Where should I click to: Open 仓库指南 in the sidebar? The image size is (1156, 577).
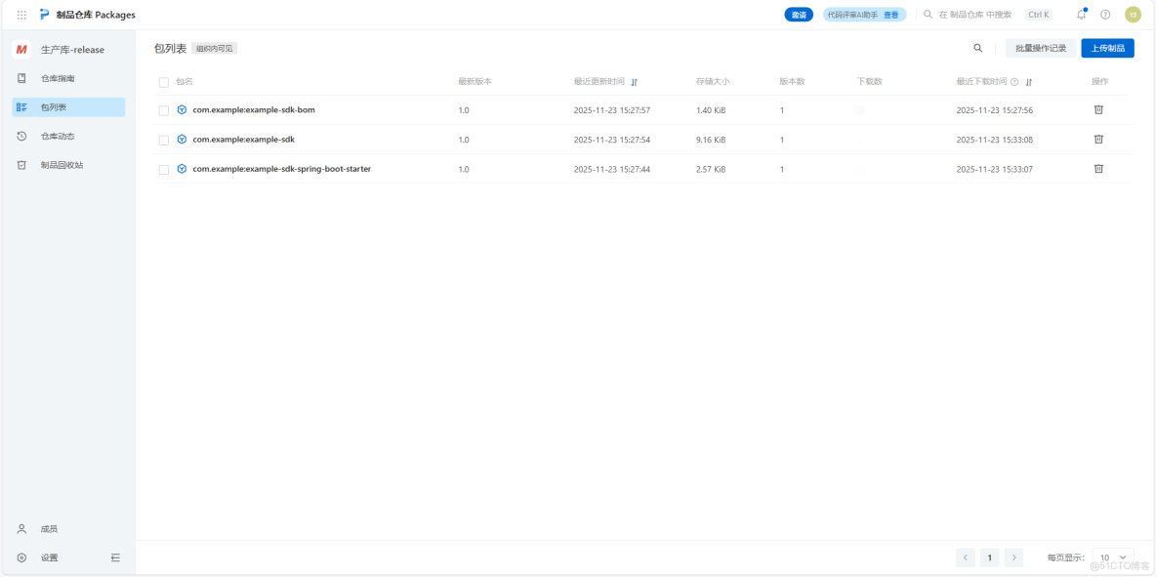(x=68, y=78)
